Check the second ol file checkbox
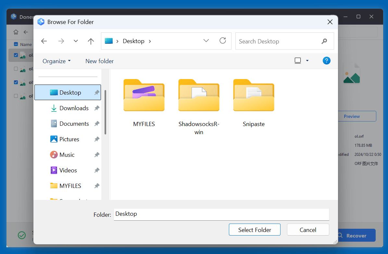 pos(16,68)
